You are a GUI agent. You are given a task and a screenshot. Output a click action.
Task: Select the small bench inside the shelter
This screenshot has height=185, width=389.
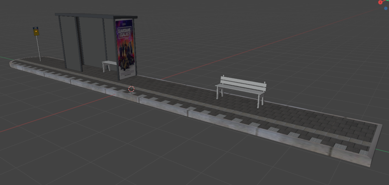(x=109, y=64)
